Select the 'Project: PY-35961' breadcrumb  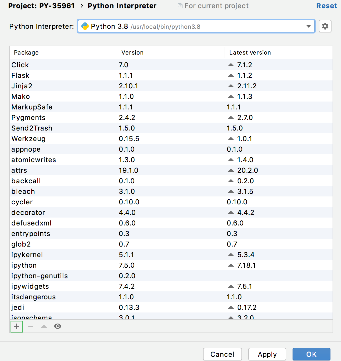(x=41, y=6)
